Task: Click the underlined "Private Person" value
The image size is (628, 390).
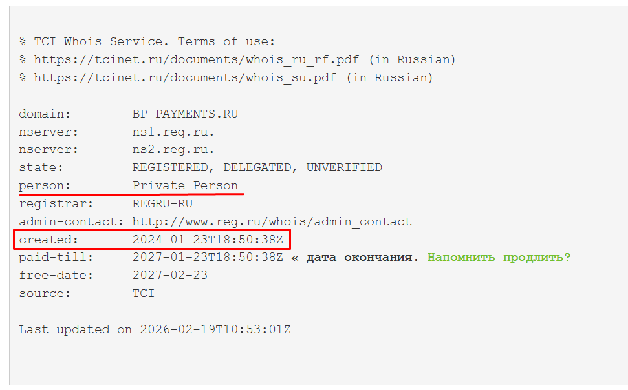Action: coord(185,186)
